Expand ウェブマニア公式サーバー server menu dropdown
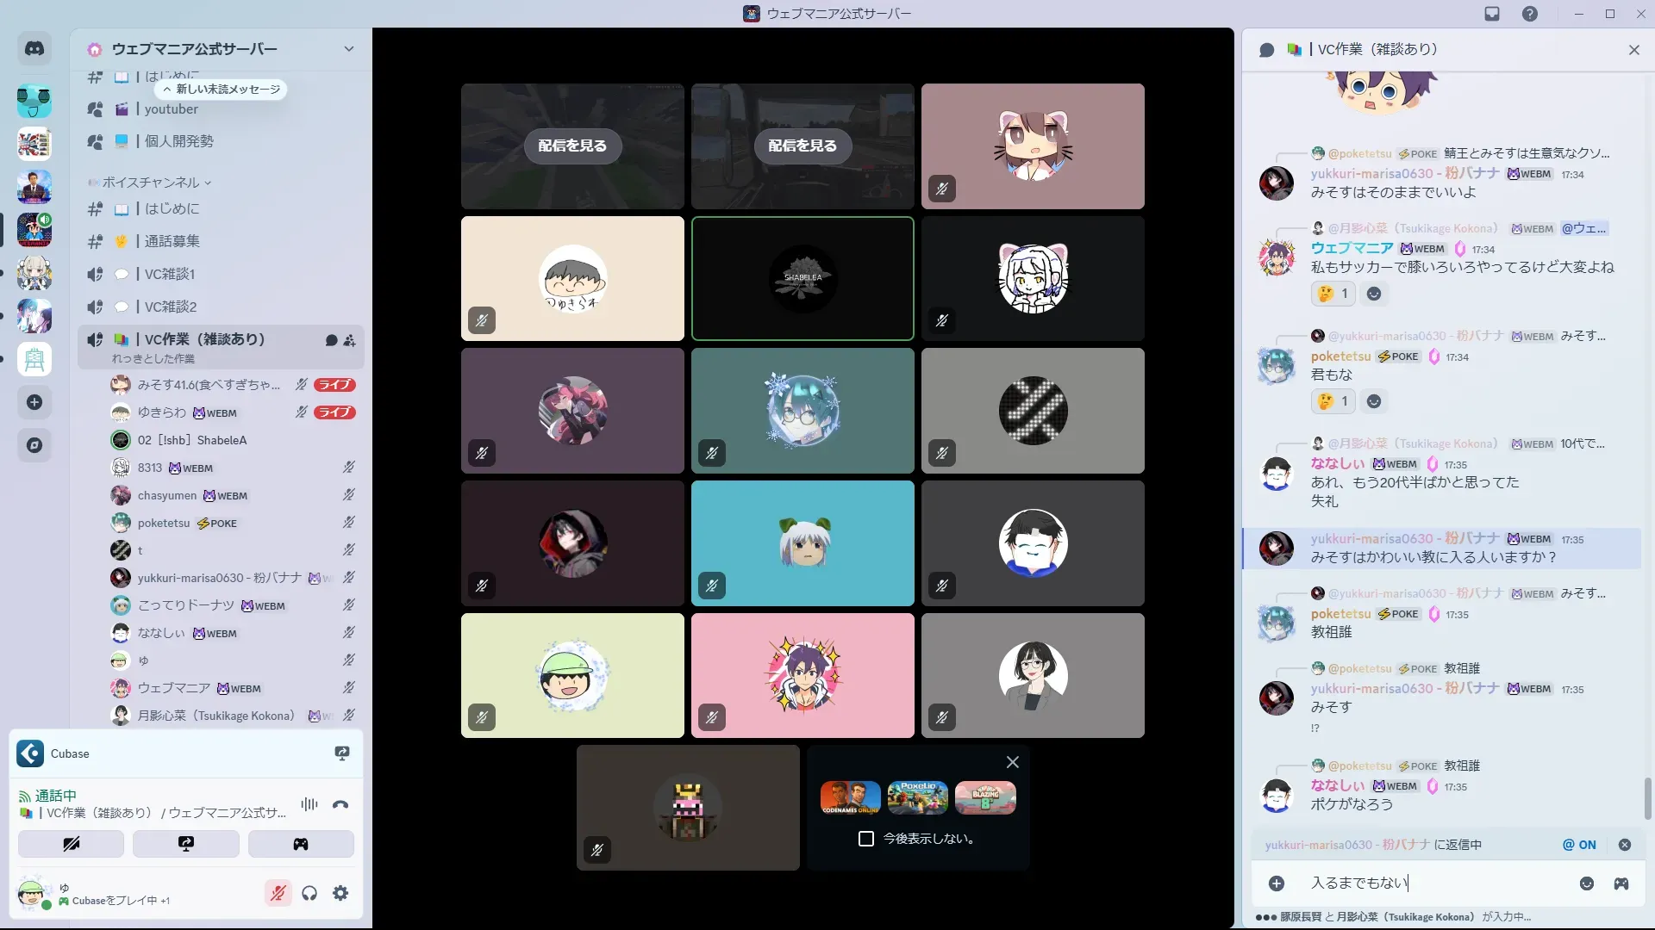 (x=348, y=49)
